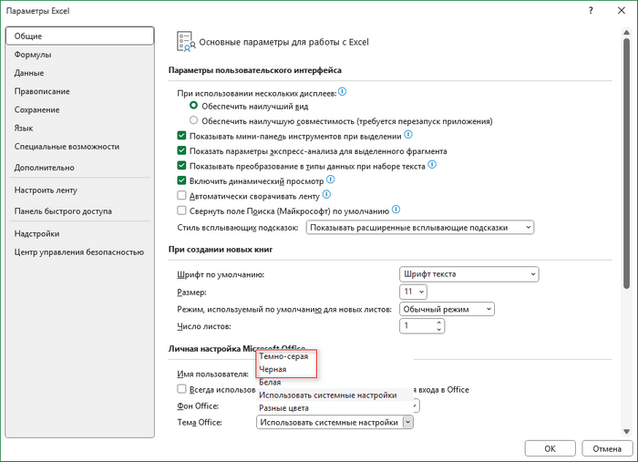Enable 'Автоматически сворачивать ленту' checkbox
This screenshot has height=462, width=638.
181,195
